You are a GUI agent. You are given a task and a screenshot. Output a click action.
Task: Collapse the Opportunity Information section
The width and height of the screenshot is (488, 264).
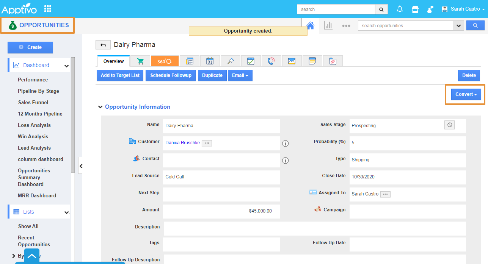[100, 107]
